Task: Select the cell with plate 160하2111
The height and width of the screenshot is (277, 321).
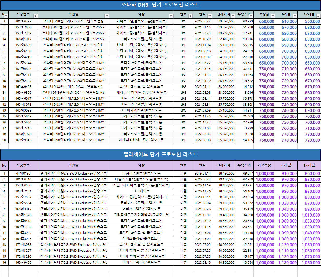Action: tap(23, 75)
